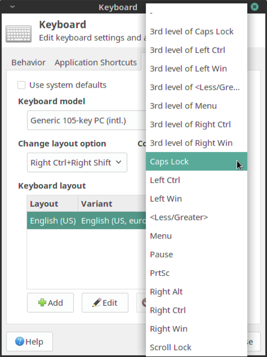Click the pencil Edit icon
The height and width of the screenshot is (357, 267).
coord(97,303)
